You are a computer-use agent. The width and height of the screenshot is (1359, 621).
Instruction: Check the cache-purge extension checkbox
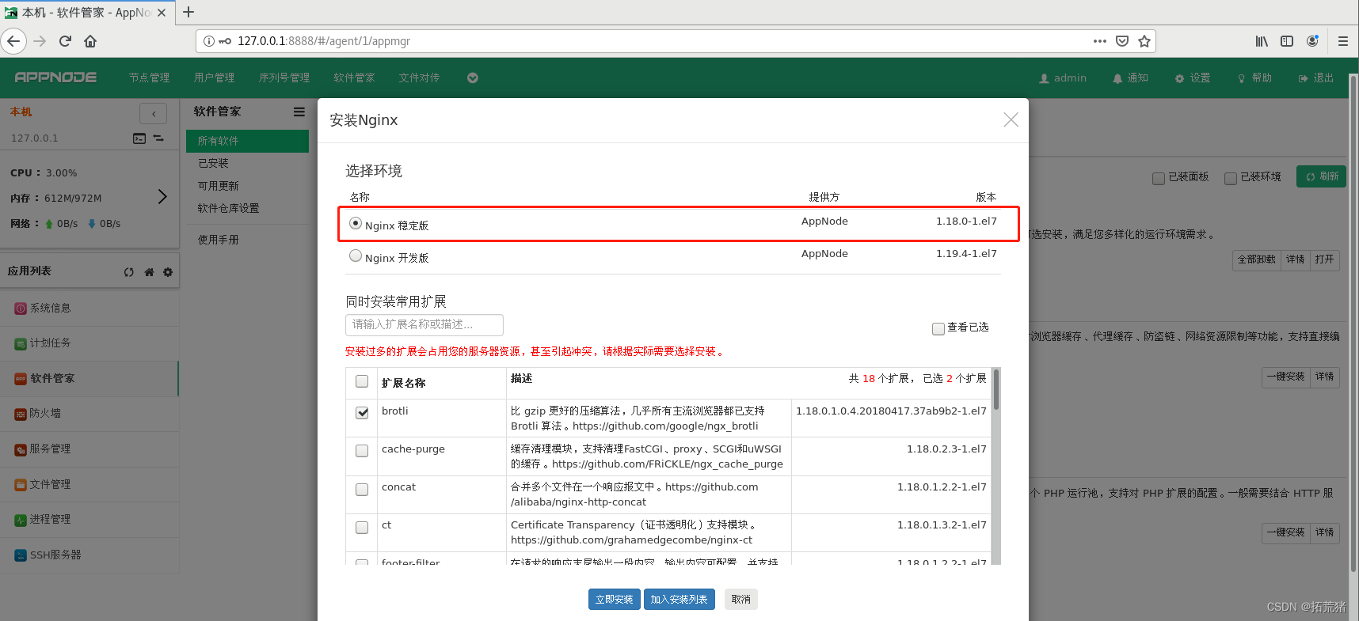tap(362, 451)
